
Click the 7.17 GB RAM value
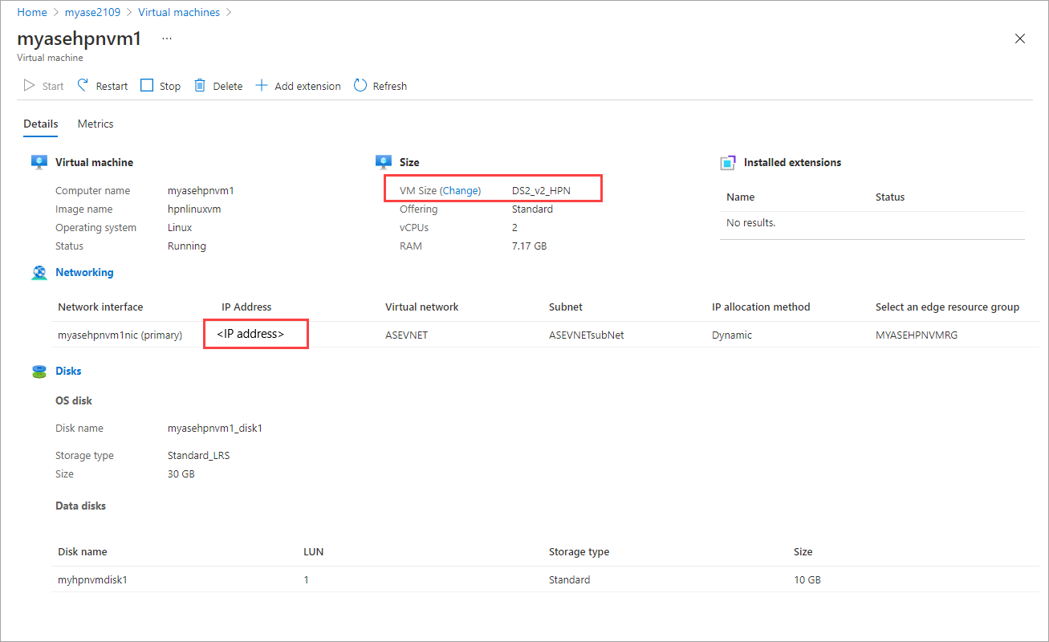pos(530,246)
